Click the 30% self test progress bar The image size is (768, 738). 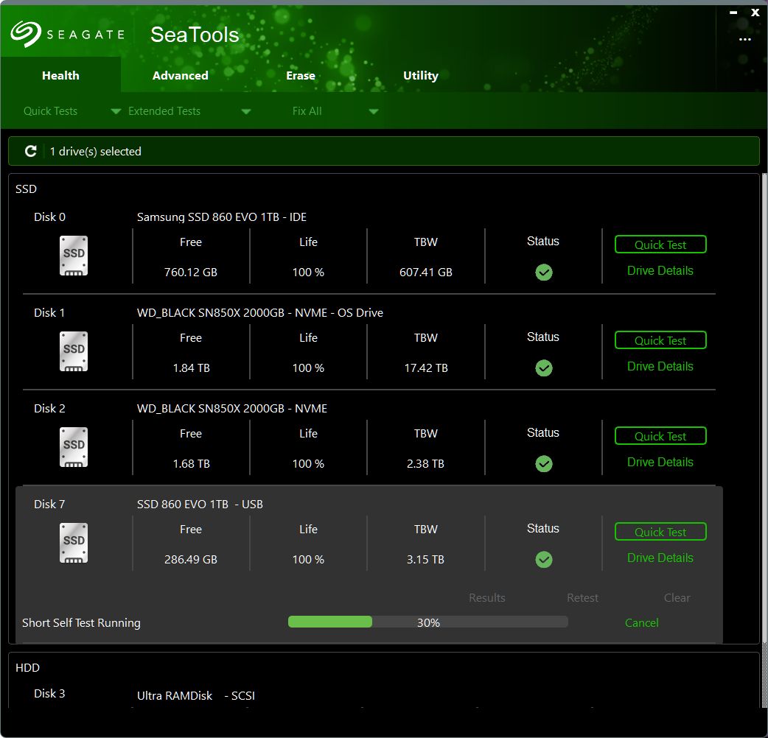tap(427, 622)
